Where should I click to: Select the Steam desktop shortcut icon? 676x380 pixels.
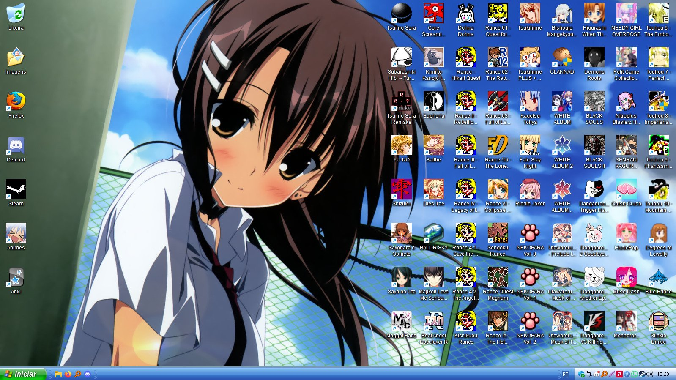coord(16,191)
